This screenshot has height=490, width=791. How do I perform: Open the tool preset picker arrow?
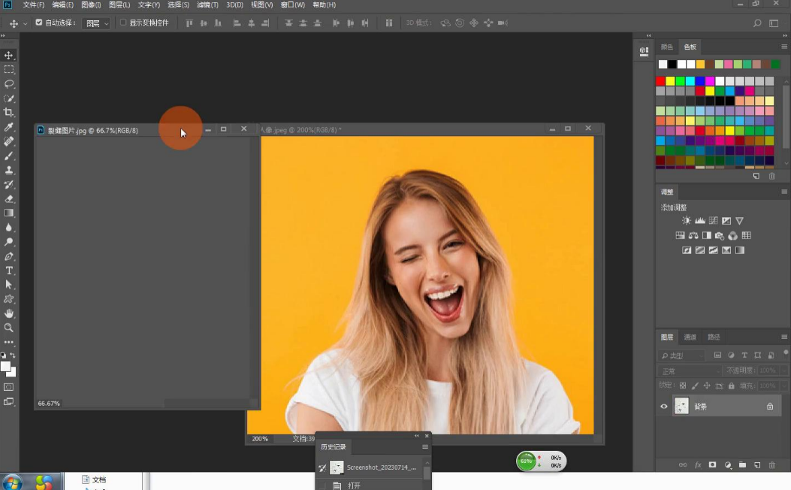26,24
